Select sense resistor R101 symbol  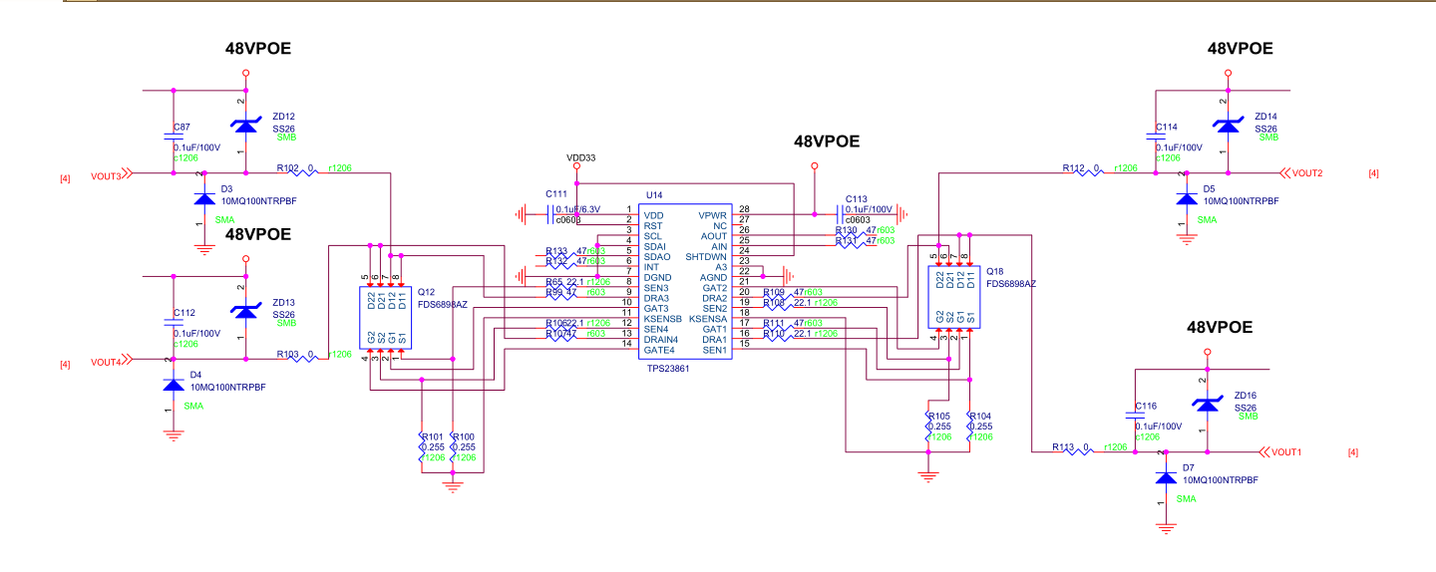coord(423,447)
